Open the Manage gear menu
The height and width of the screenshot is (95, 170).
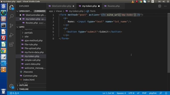pos(11,86)
